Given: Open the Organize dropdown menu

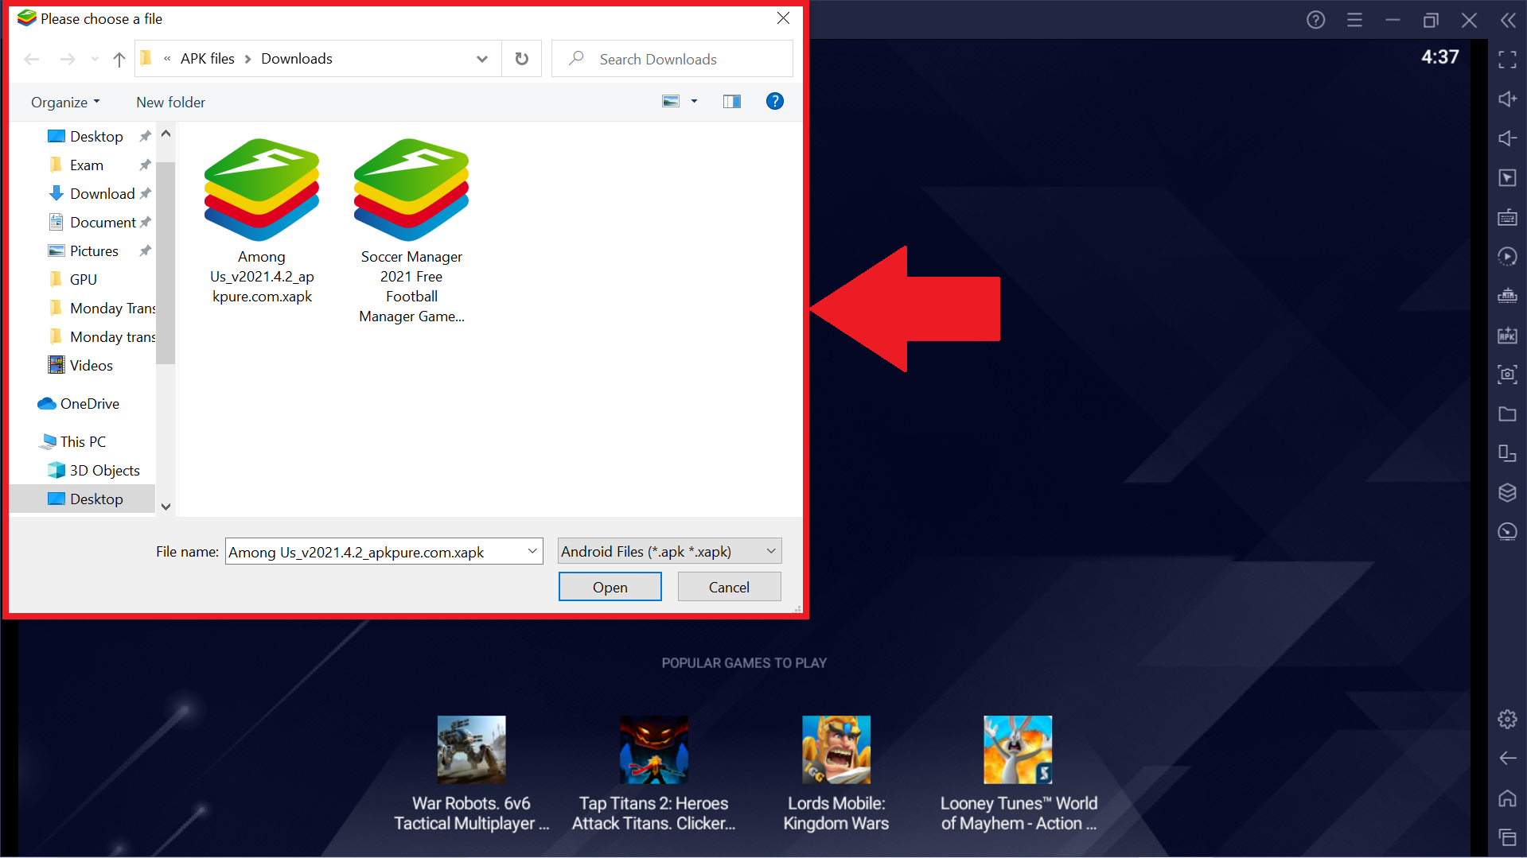Looking at the screenshot, I should point(65,103).
